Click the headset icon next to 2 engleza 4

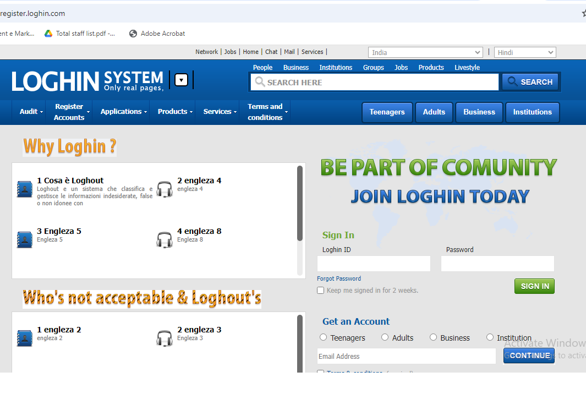point(165,189)
